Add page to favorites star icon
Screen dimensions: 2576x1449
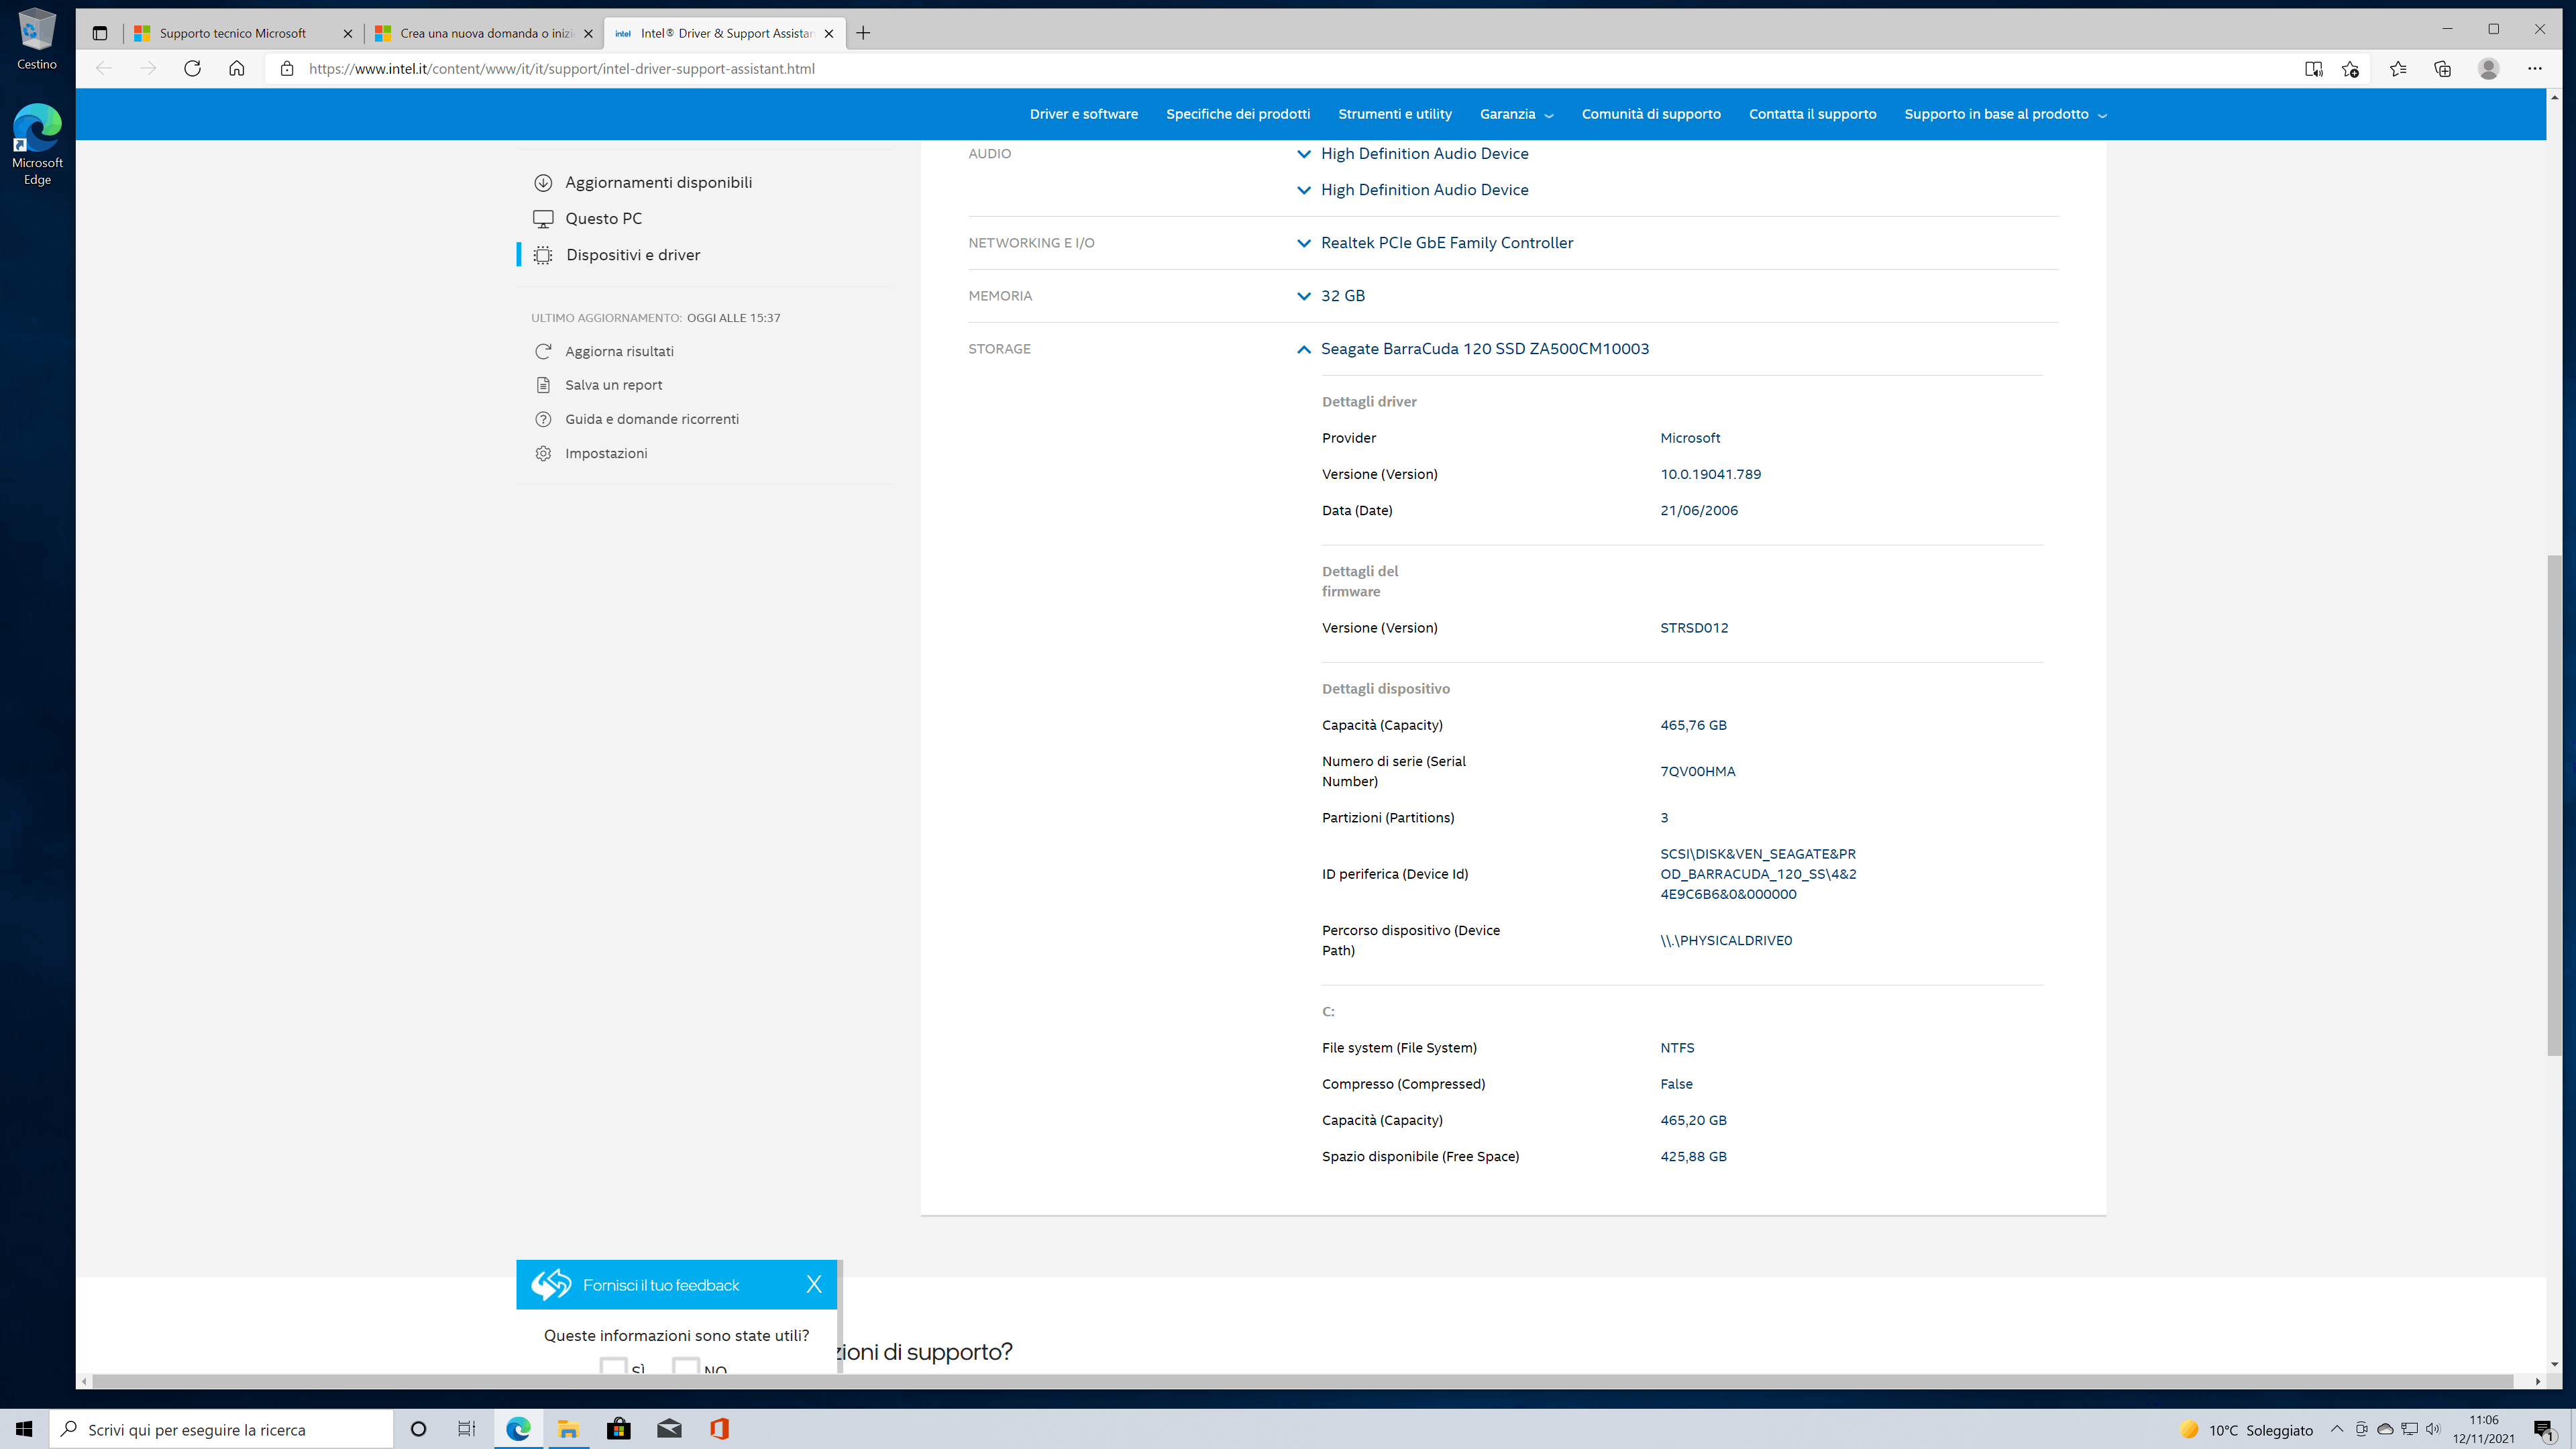pos(2350,68)
